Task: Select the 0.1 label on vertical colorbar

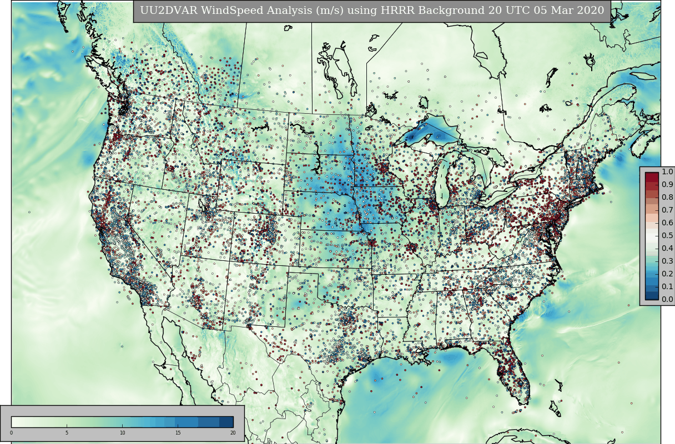Action: tap(667, 286)
